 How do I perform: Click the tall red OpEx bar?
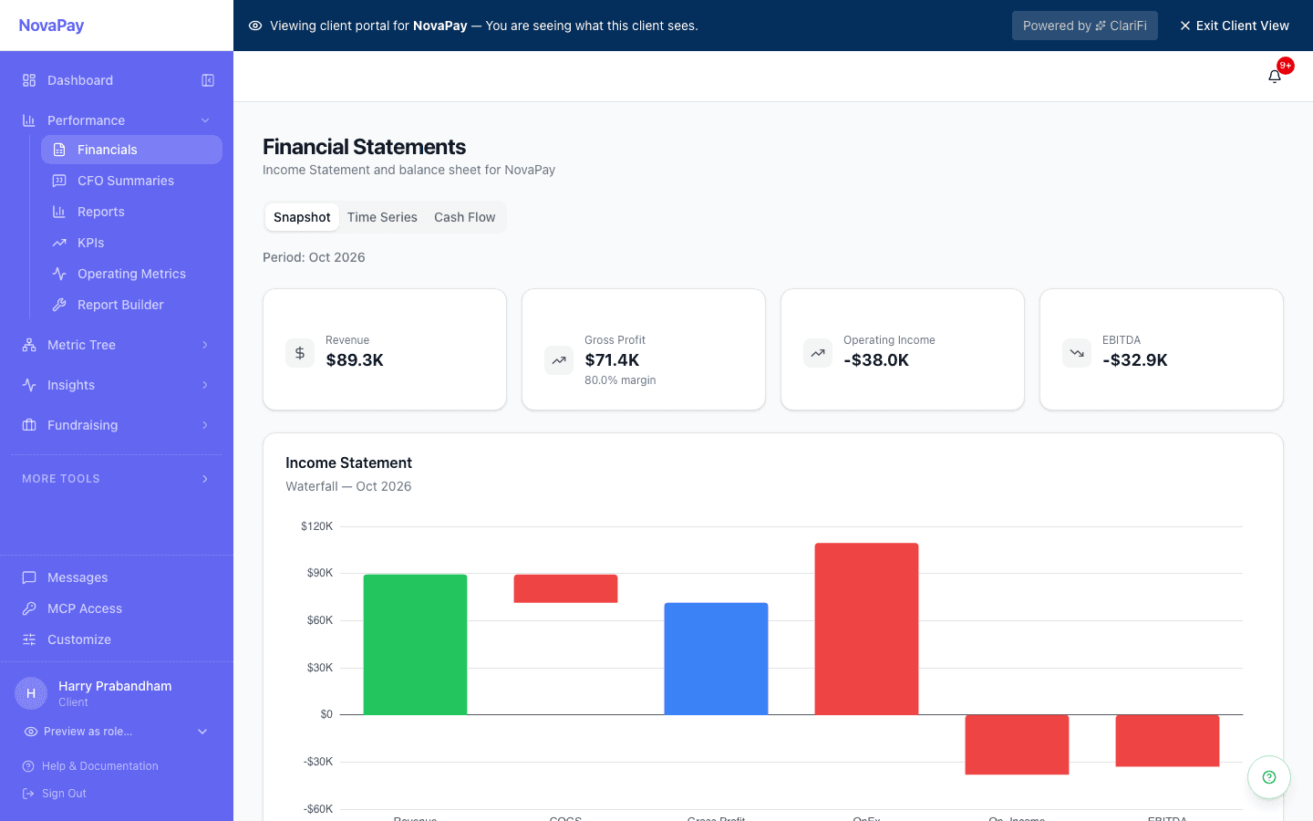866,629
